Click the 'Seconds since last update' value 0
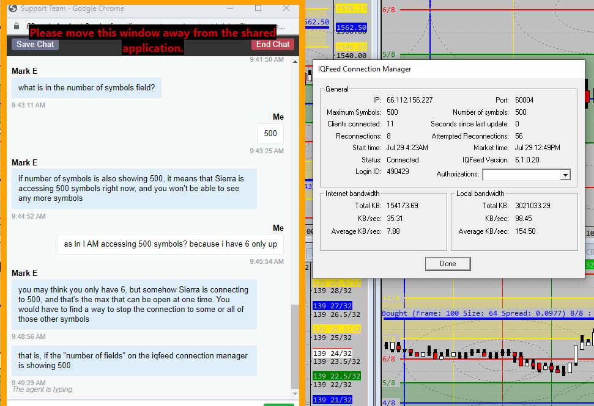This screenshot has width=594, height=406. (517, 123)
